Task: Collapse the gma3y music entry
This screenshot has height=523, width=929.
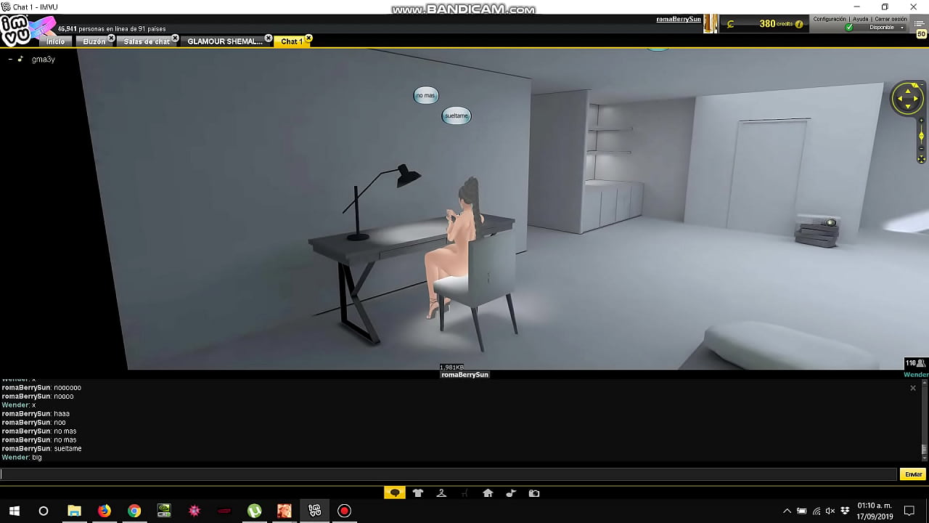Action: coord(10,60)
